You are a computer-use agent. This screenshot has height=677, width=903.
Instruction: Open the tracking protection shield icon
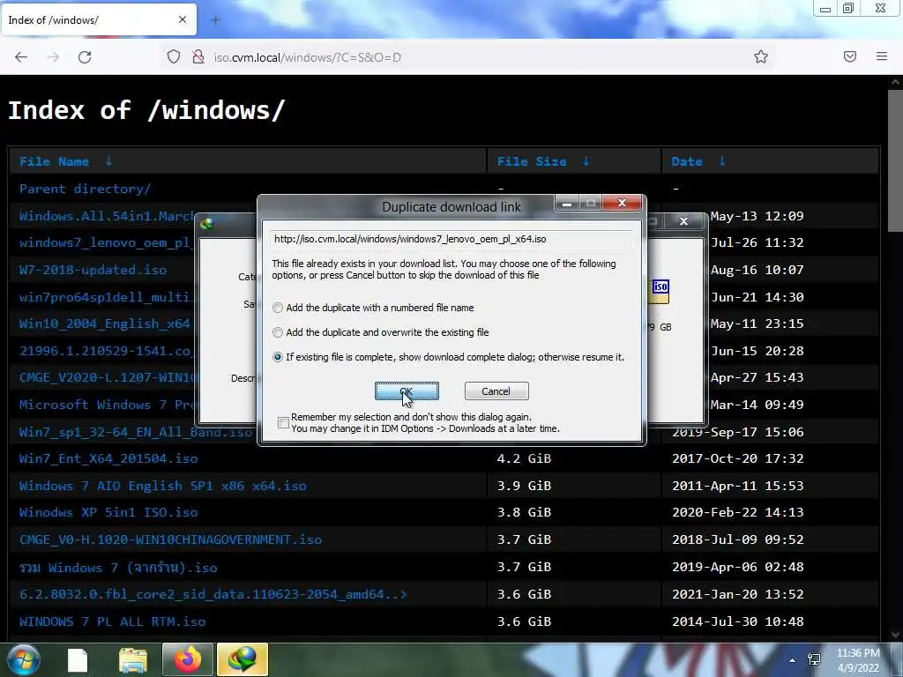pyautogui.click(x=174, y=57)
